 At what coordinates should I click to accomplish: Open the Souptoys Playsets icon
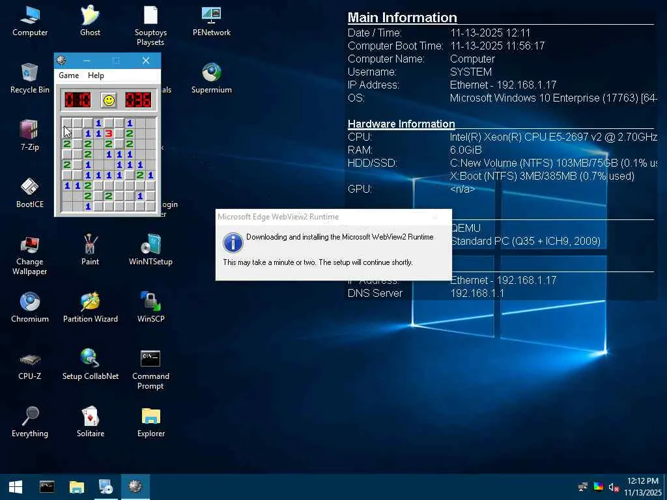pyautogui.click(x=150, y=25)
